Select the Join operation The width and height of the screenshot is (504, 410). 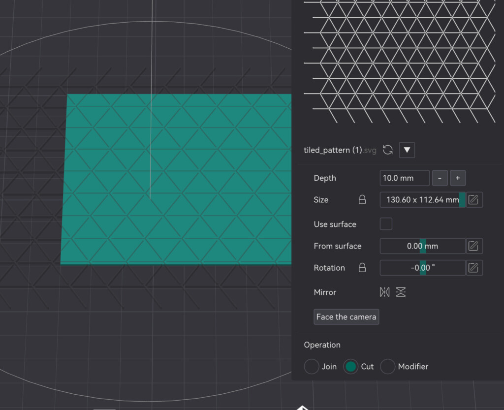(312, 367)
